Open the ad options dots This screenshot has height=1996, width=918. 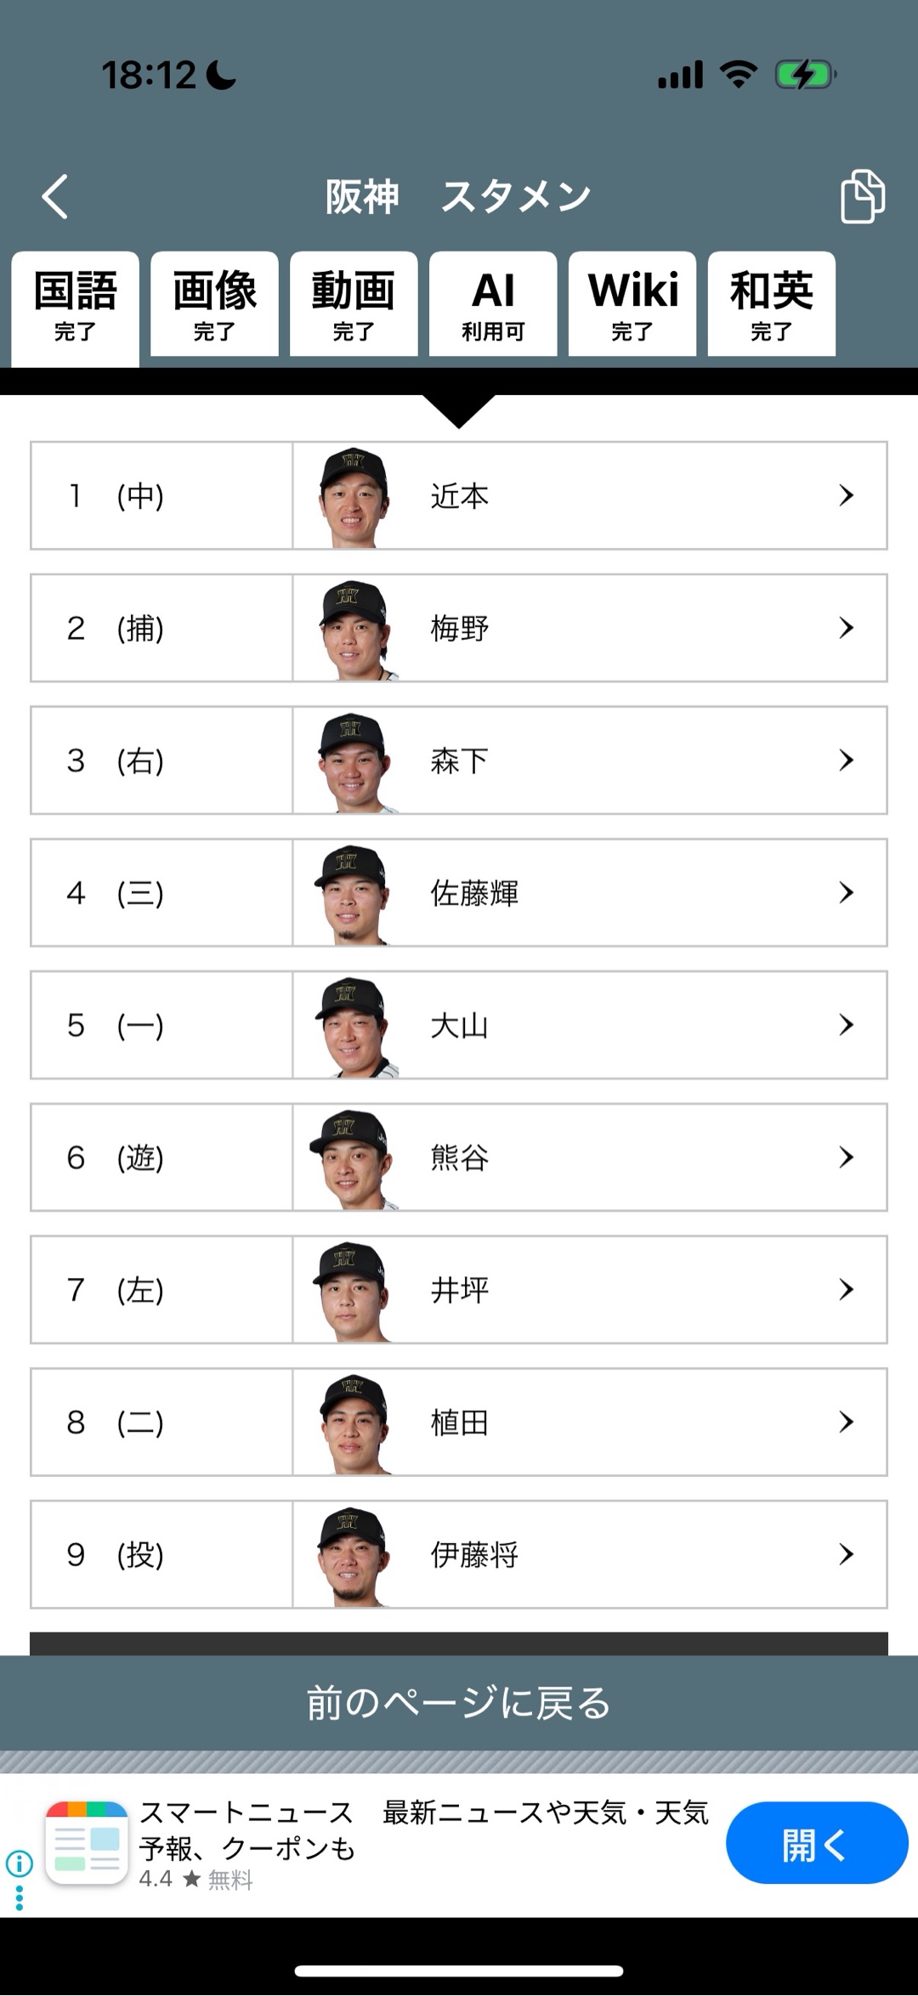pyautogui.click(x=19, y=1898)
